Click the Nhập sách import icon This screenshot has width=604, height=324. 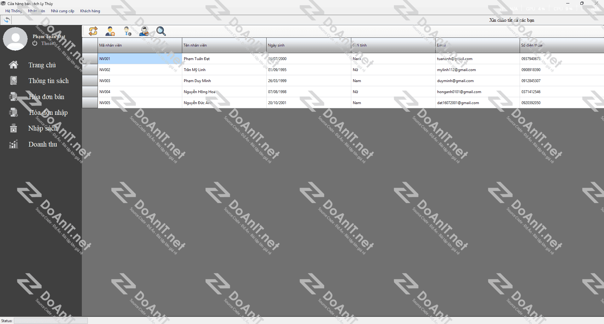(14, 128)
